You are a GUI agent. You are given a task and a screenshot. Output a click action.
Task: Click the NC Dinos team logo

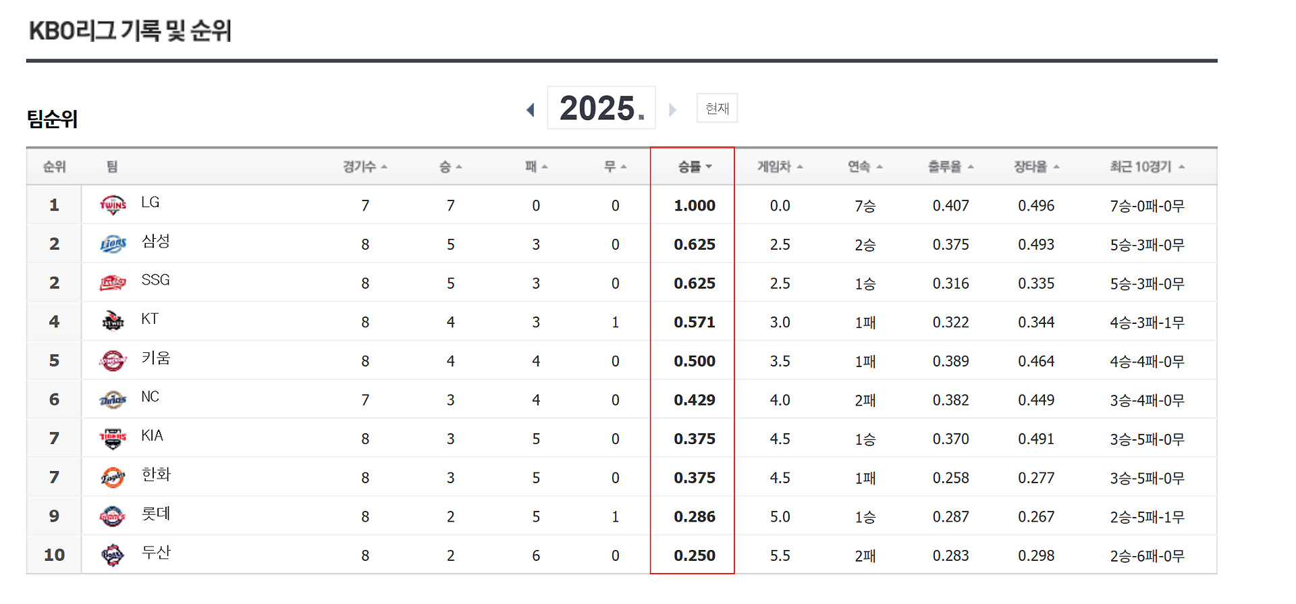113,400
